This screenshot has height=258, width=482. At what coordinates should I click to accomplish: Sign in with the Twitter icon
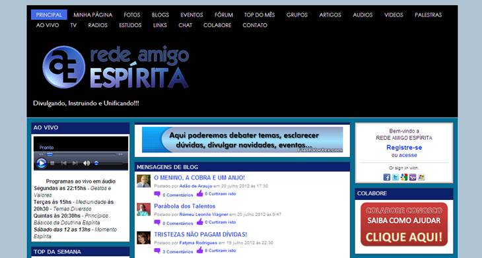[x=396, y=177]
